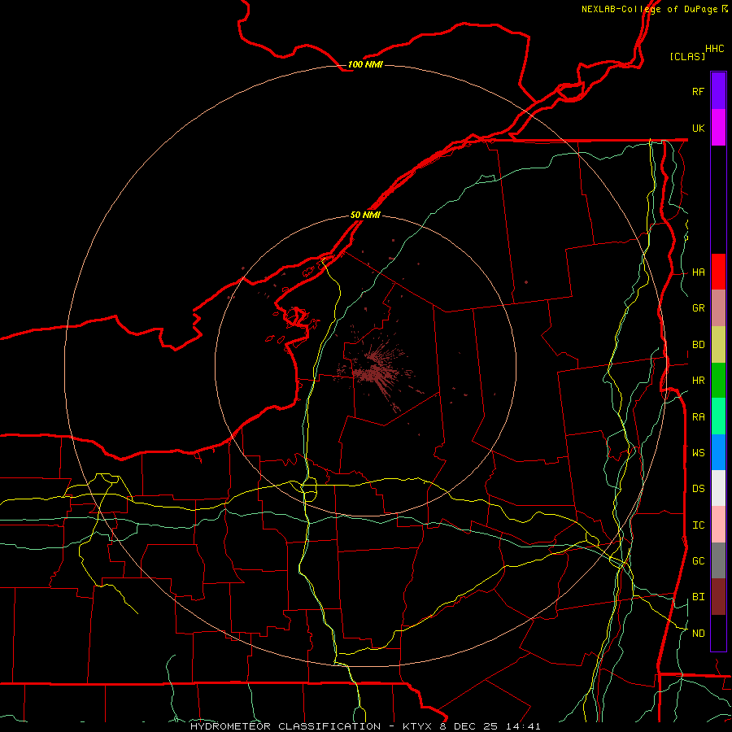Click the GR pink legend swatch
Image resolution: width=732 pixels, height=732 pixels.
point(718,307)
